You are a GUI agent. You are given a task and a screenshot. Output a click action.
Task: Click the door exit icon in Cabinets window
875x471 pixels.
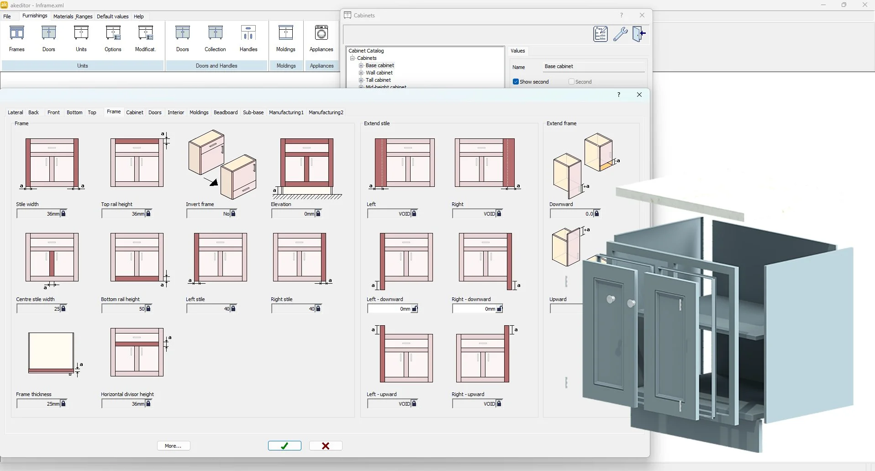[639, 34]
